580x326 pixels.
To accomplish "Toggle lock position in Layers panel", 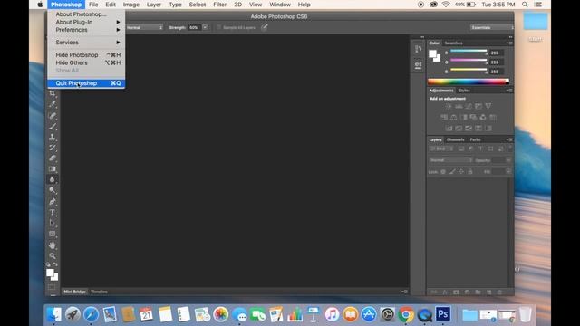I will (461, 172).
